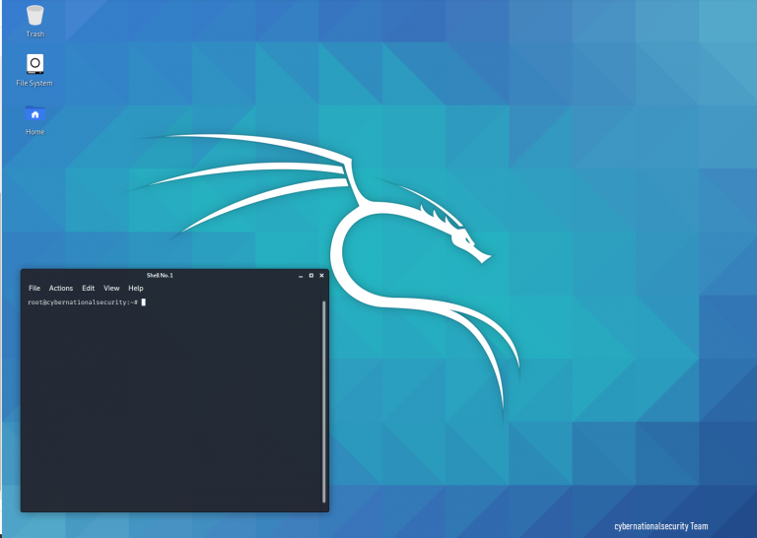Open the Actions menu in the terminal

point(61,288)
